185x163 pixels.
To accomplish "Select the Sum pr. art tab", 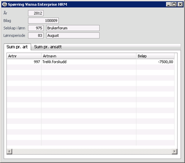I will click(x=17, y=47).
